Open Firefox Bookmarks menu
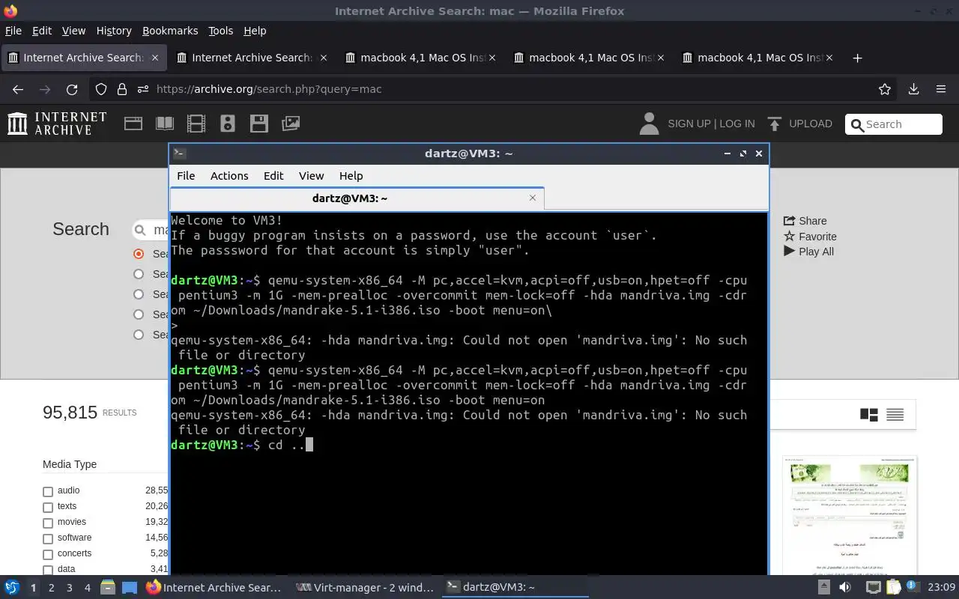This screenshot has height=599, width=959. click(x=170, y=31)
